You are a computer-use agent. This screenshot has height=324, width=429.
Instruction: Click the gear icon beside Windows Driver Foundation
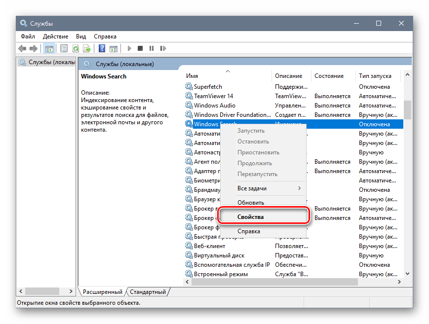pos(189,114)
